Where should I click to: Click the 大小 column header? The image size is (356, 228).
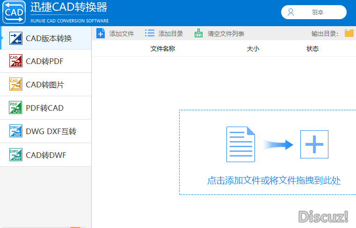[x=253, y=49]
